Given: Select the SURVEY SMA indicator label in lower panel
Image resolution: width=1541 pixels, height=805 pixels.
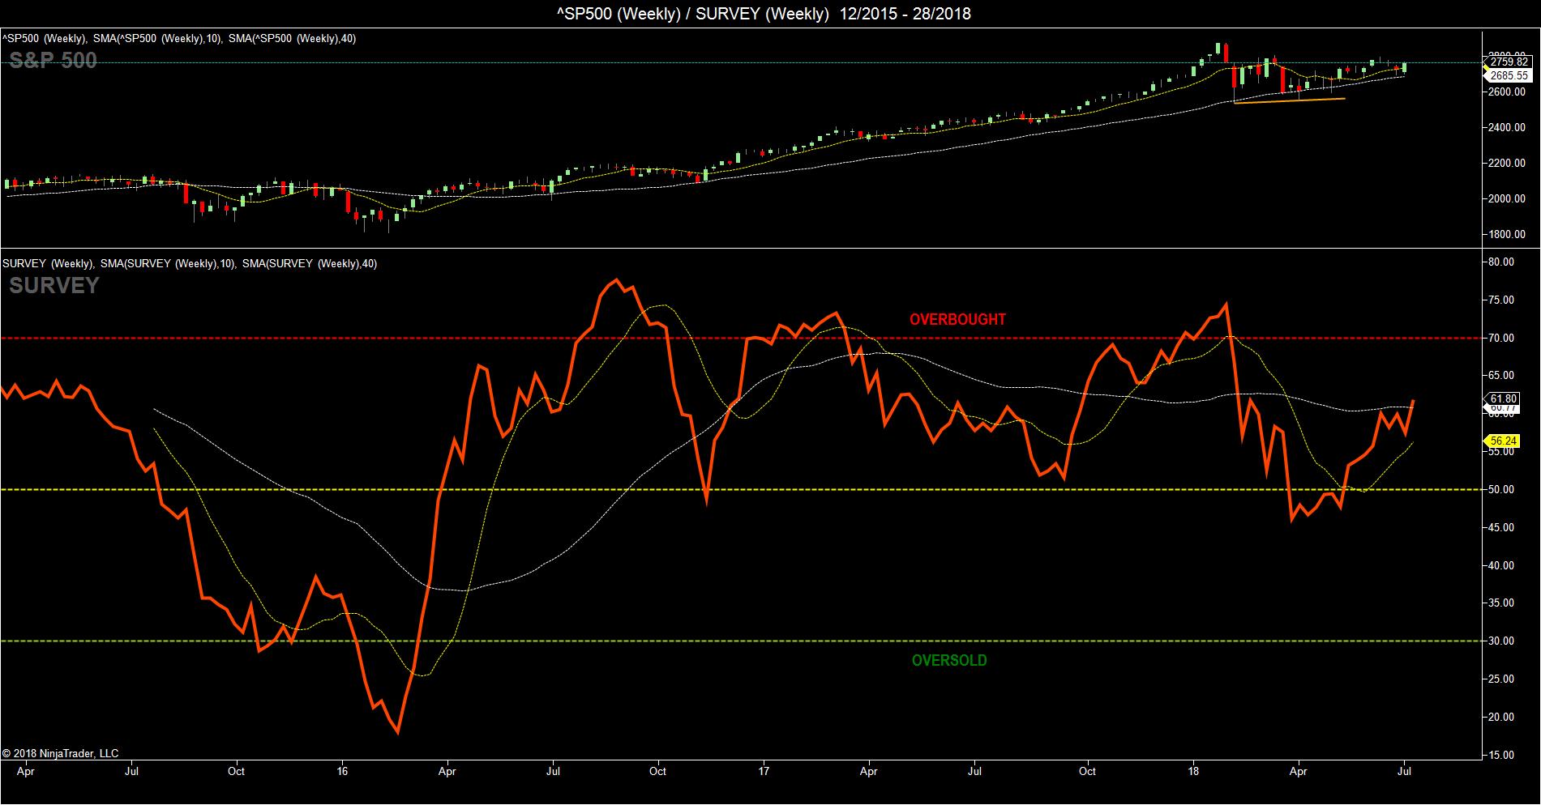Looking at the screenshot, I should point(190,263).
